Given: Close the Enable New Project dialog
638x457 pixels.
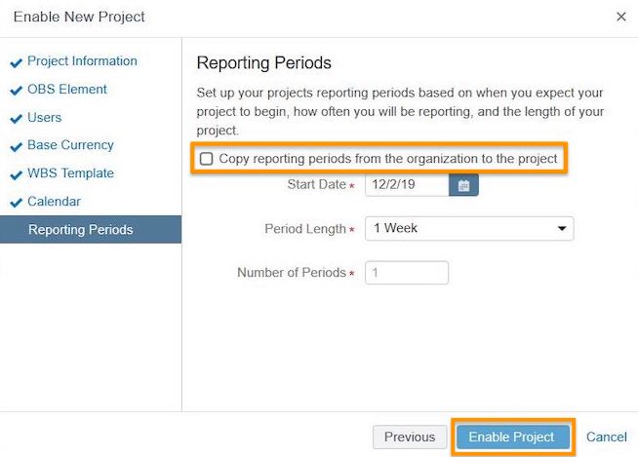Looking at the screenshot, I should click(620, 17).
